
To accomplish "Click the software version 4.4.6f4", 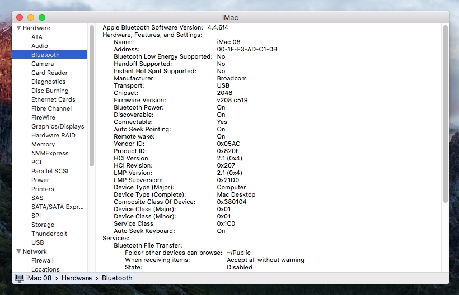I will pyautogui.click(x=218, y=27).
